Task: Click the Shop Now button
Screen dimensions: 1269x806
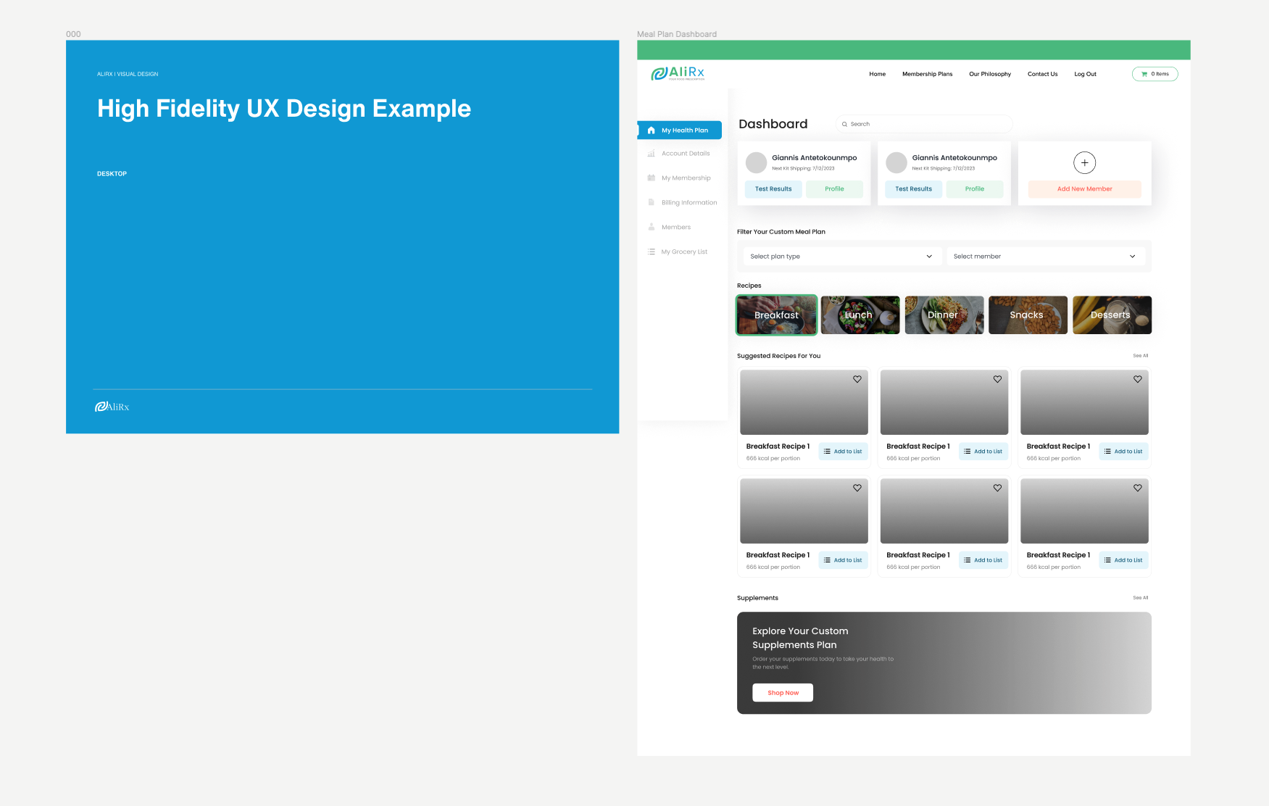Action: [x=783, y=693]
